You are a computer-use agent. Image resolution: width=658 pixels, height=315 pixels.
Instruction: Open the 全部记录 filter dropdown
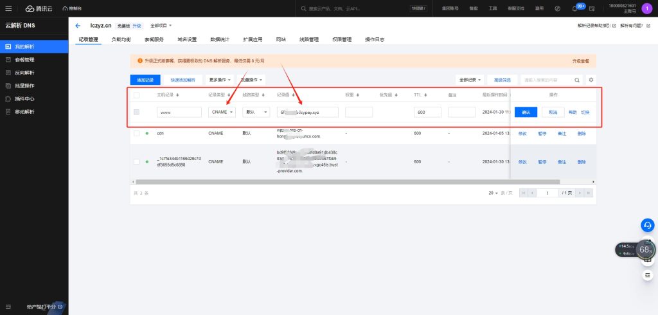coord(470,80)
